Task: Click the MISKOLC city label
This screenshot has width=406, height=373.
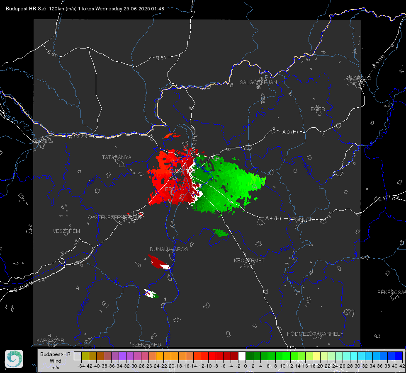Action: click(x=360, y=78)
